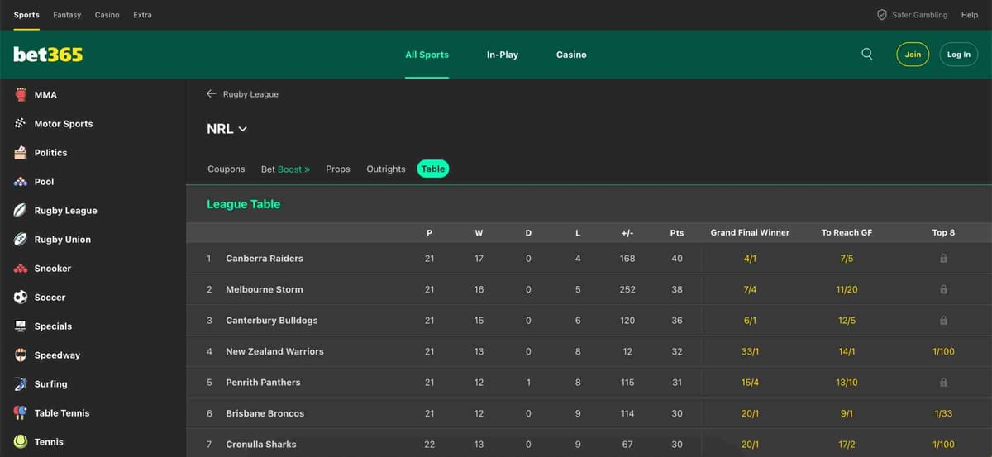The width and height of the screenshot is (992, 457).
Task: Open search with the magnifier icon
Action: (x=867, y=54)
